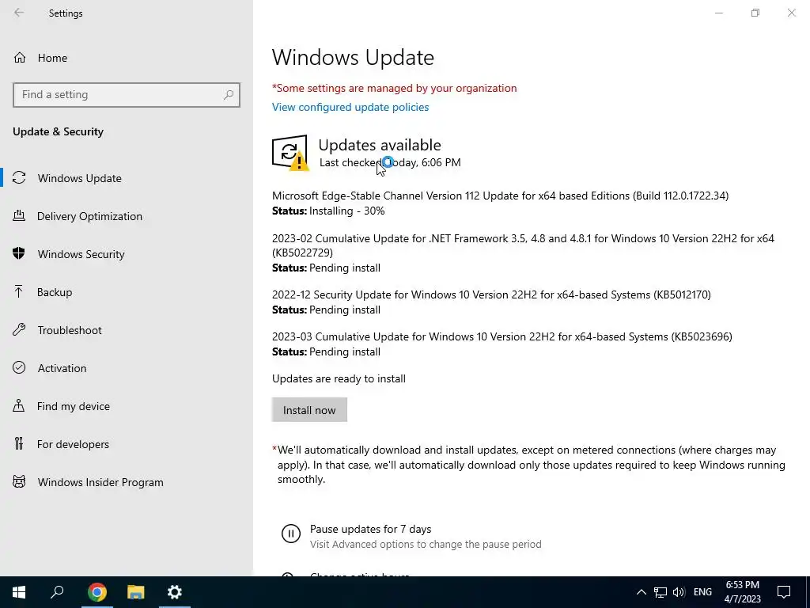The height and width of the screenshot is (608, 810).
Task: Click the Find my device icon
Action: click(x=19, y=406)
